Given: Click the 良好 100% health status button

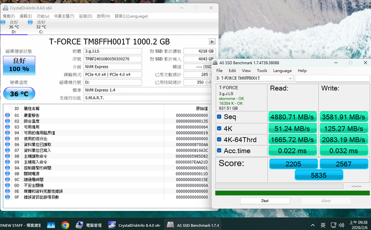Looking at the screenshot, I should pyautogui.click(x=19, y=65).
